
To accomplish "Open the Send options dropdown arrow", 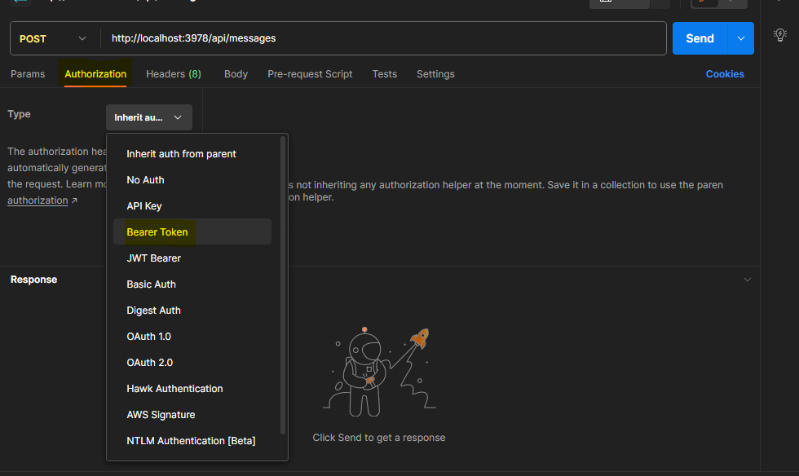I will 741,38.
